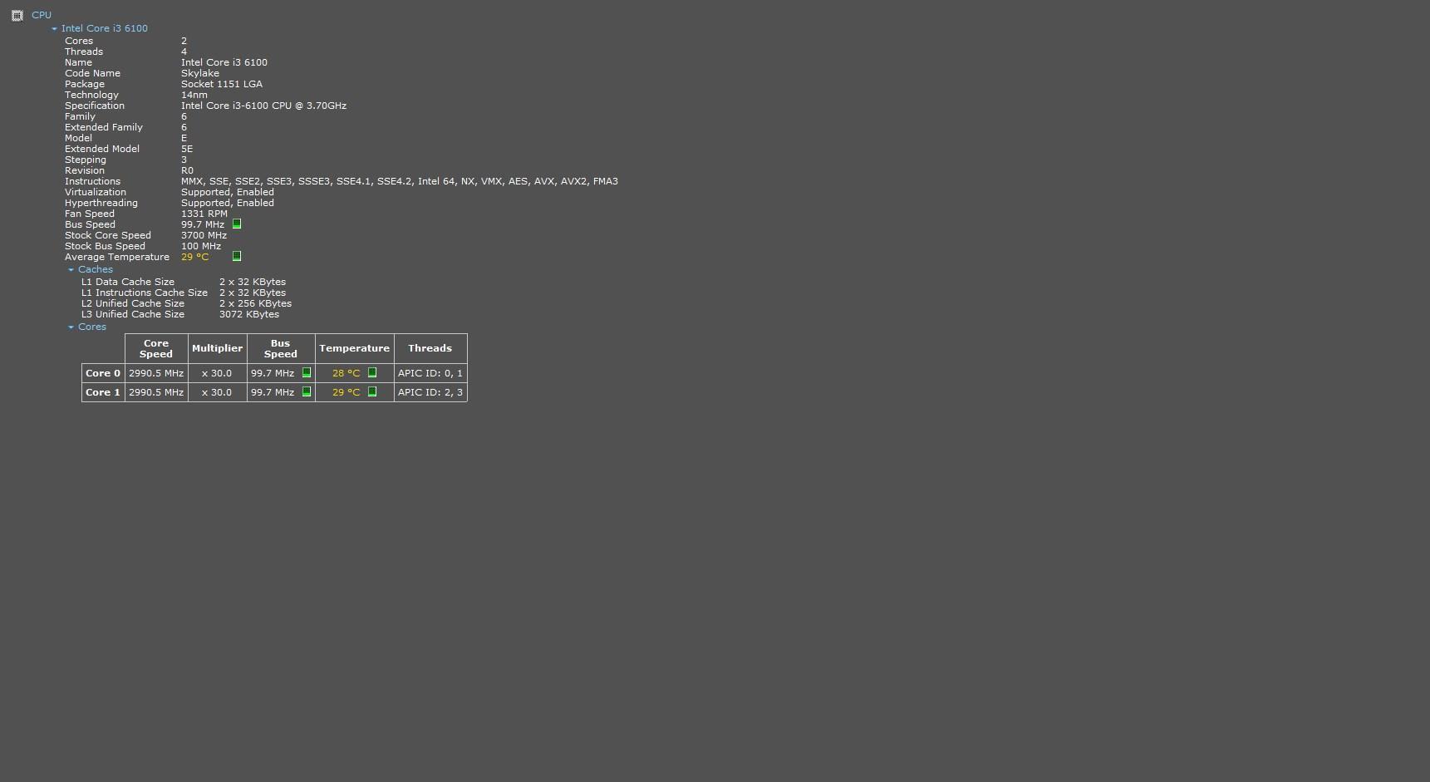1430x782 pixels.
Task: Click the Bus Speed green graph icon
Action: (x=237, y=224)
